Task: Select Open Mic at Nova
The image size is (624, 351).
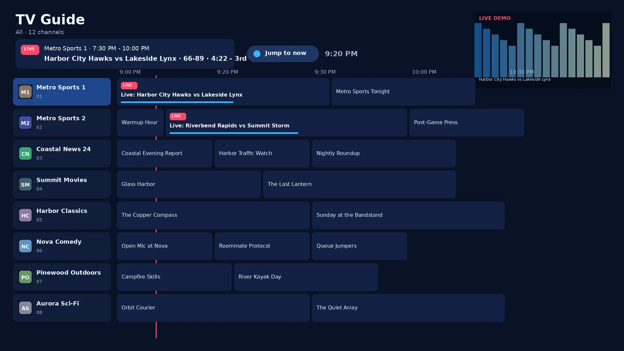Action: 164,246
